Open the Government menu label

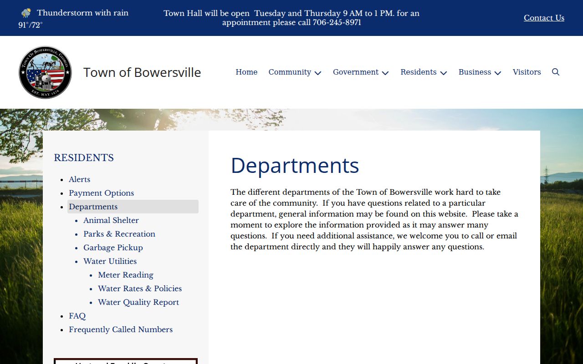(356, 72)
